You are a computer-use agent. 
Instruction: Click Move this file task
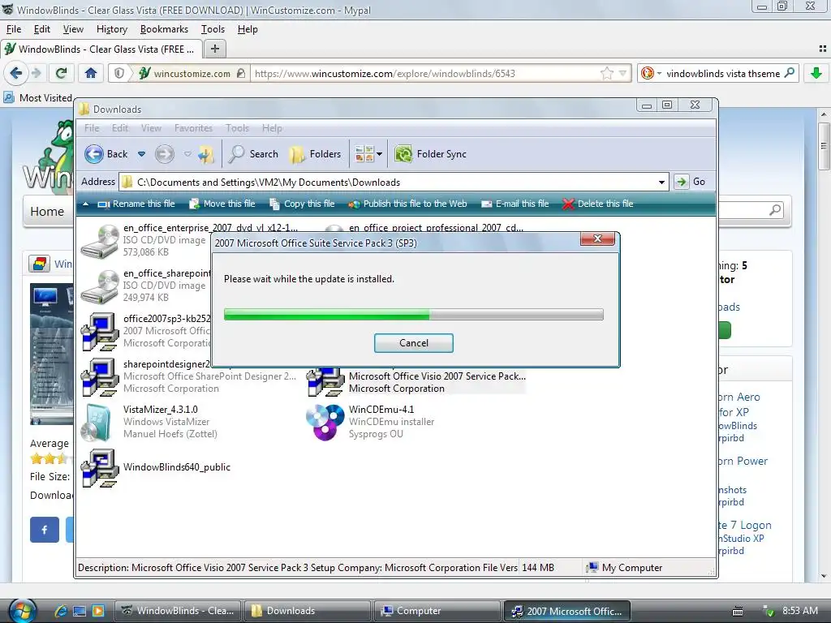(x=222, y=204)
